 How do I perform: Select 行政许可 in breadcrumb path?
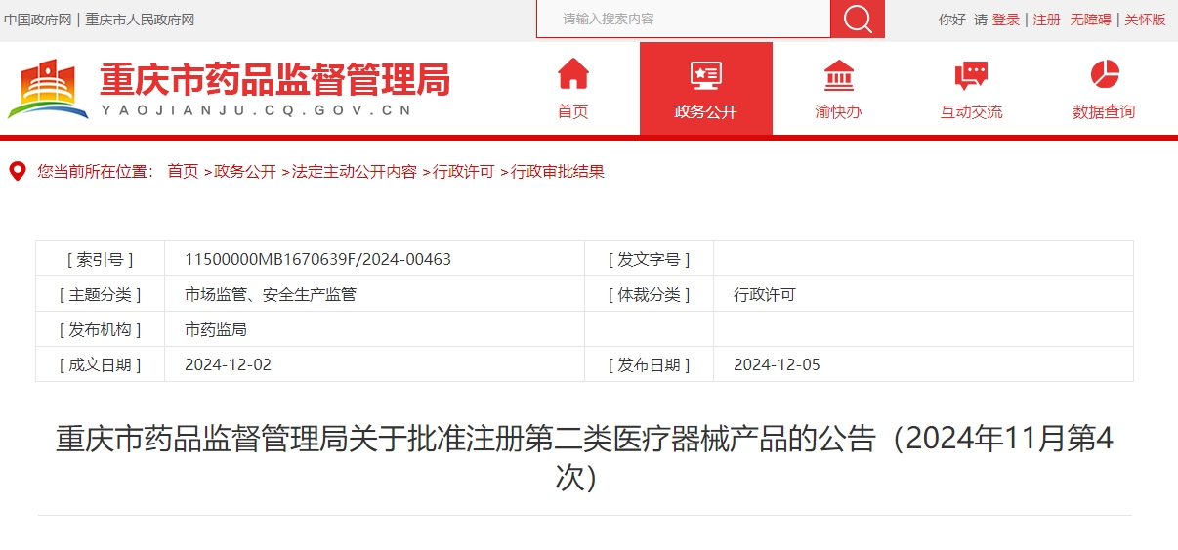(464, 172)
